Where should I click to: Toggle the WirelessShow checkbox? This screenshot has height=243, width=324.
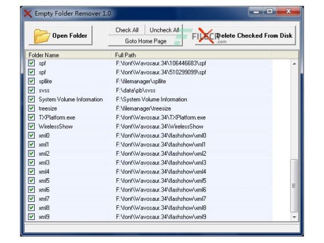(31, 126)
